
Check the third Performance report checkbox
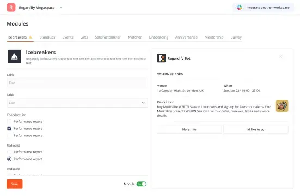pyautogui.click(x=9, y=136)
